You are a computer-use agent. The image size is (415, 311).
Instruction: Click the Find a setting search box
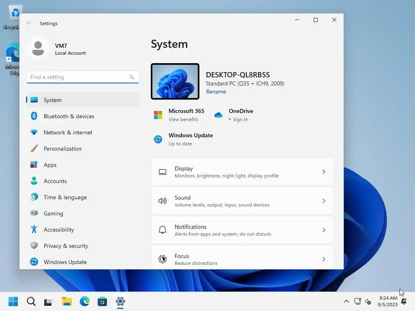[83, 77]
